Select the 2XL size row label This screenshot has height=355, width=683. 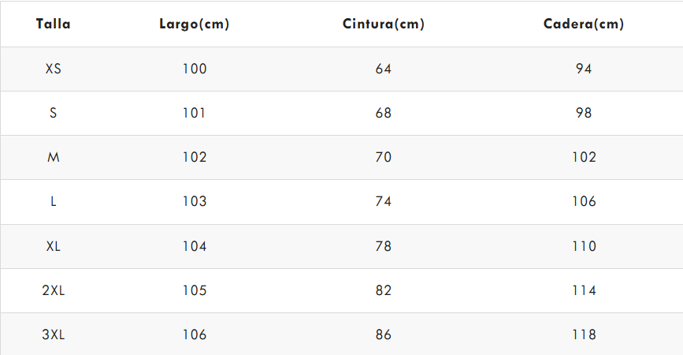[x=53, y=290]
